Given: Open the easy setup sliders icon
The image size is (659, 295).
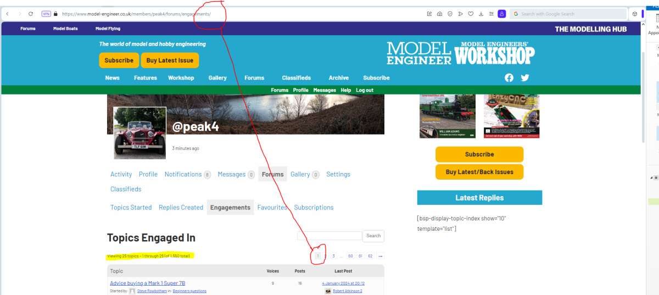Looking at the screenshot, I should (492, 14).
